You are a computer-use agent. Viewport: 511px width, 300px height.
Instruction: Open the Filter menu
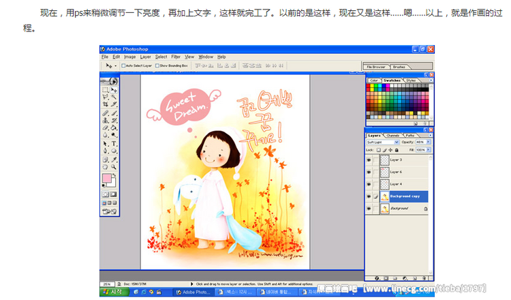click(x=176, y=57)
